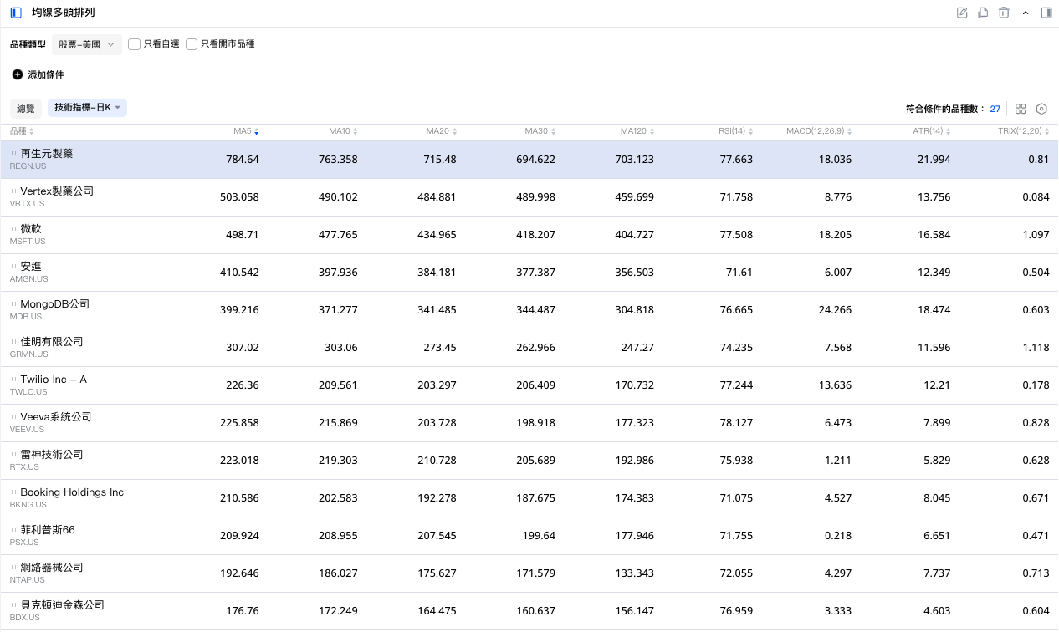Viewport: 1059px width, 632px height.
Task: Click the drag handle icon beside 網絡器械公司
Action: (13, 567)
